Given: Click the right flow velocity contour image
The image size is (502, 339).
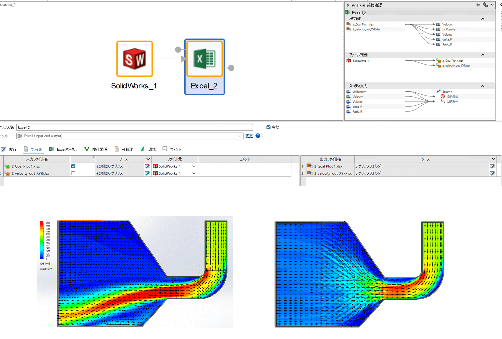Looking at the screenshot, I should (359, 274).
